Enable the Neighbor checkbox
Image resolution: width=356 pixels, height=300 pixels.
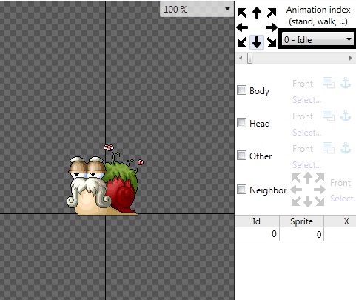coord(241,190)
